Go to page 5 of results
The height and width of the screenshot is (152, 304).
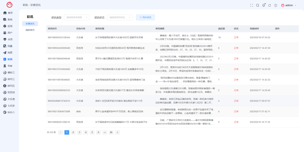(92, 132)
